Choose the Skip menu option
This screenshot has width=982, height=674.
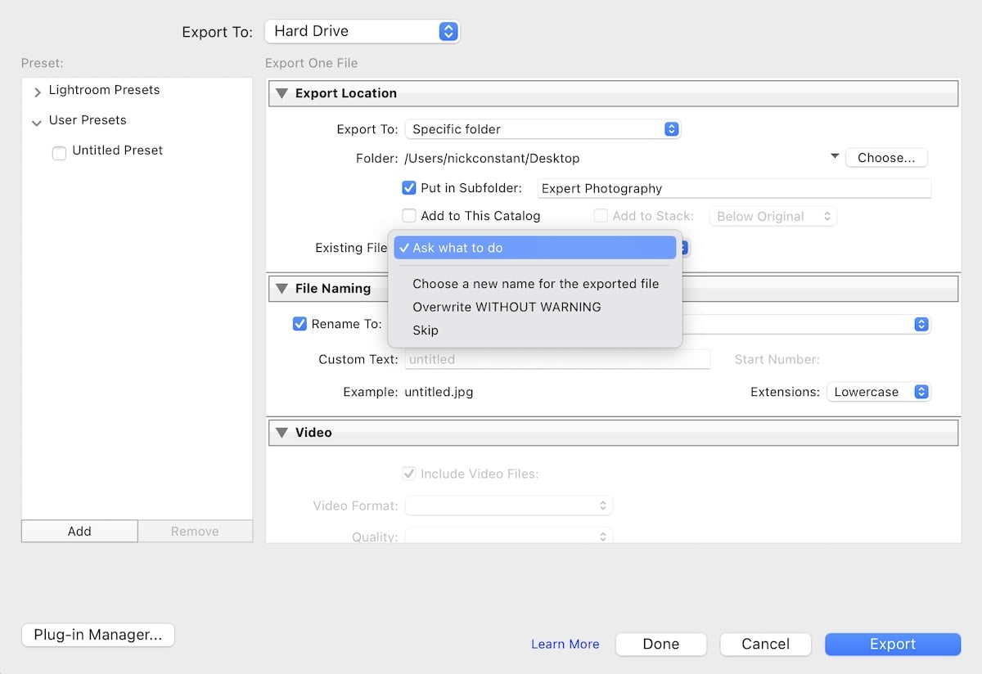click(426, 330)
